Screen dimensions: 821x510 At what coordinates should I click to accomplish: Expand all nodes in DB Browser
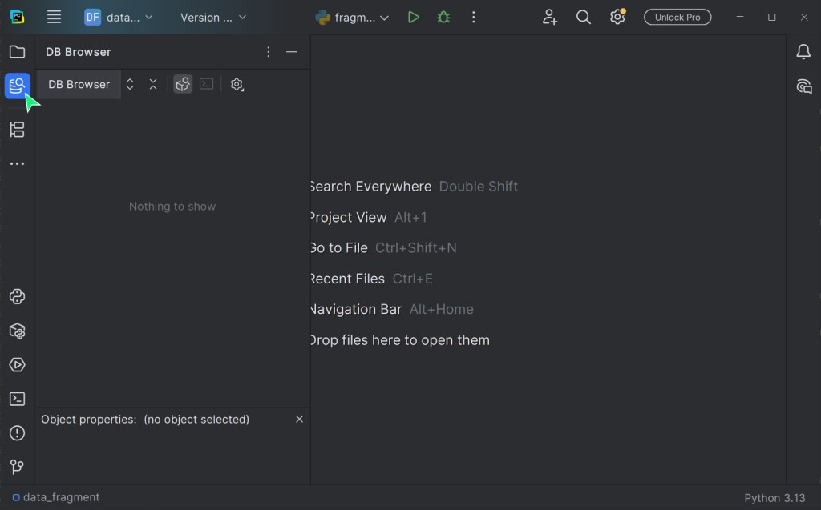(130, 84)
